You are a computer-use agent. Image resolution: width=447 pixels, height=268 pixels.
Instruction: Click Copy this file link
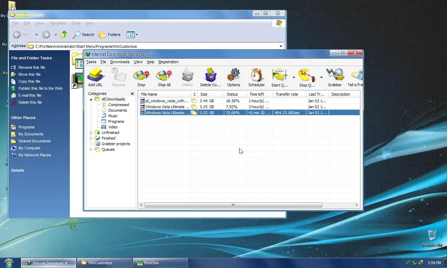tap(29, 81)
